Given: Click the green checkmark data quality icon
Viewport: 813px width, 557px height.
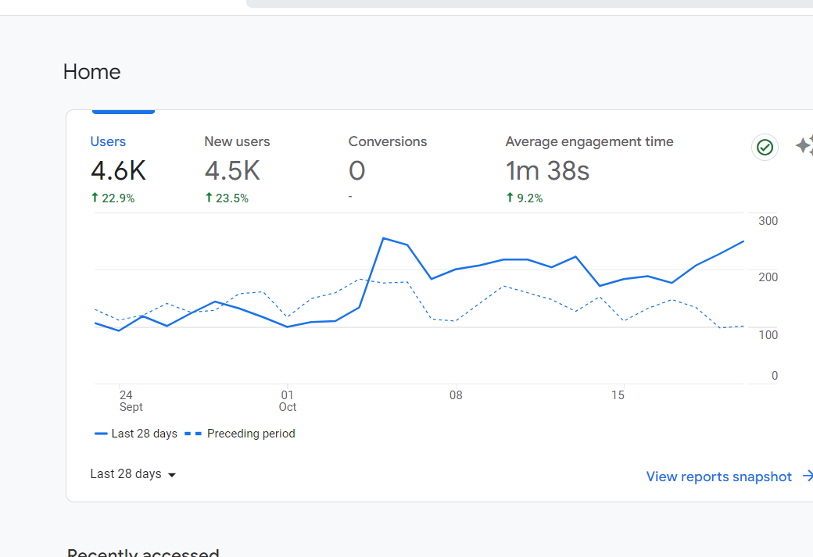Looking at the screenshot, I should click(x=765, y=148).
